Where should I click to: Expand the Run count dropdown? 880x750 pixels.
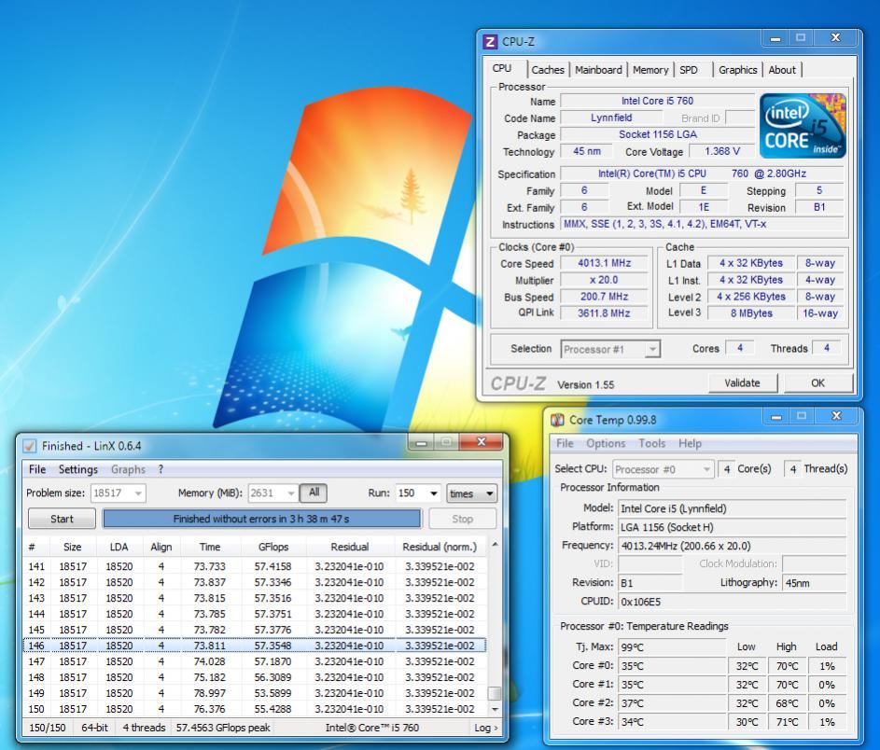(x=433, y=493)
